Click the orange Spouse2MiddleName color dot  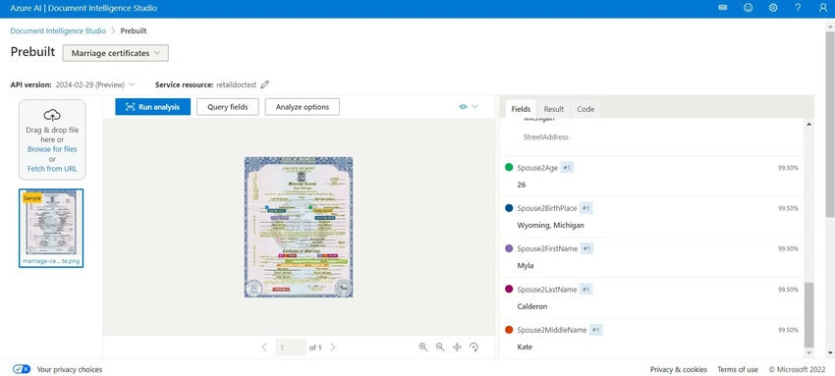[509, 330]
